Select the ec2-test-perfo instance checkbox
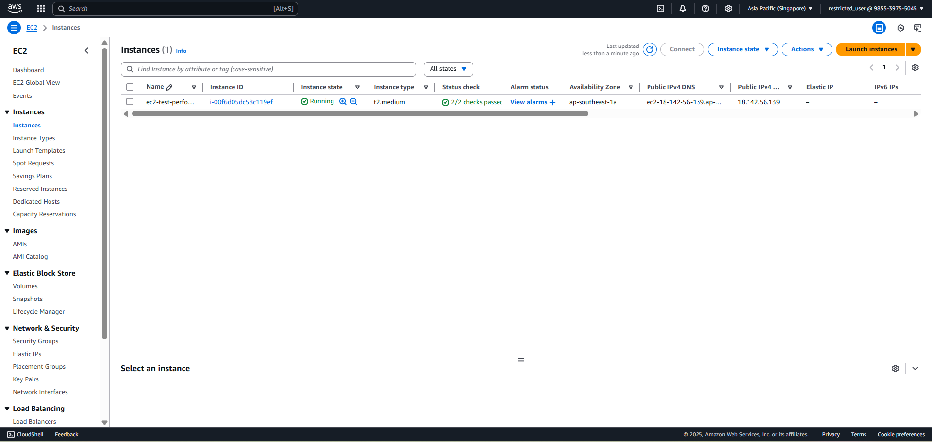The width and height of the screenshot is (932, 442). 130,102
